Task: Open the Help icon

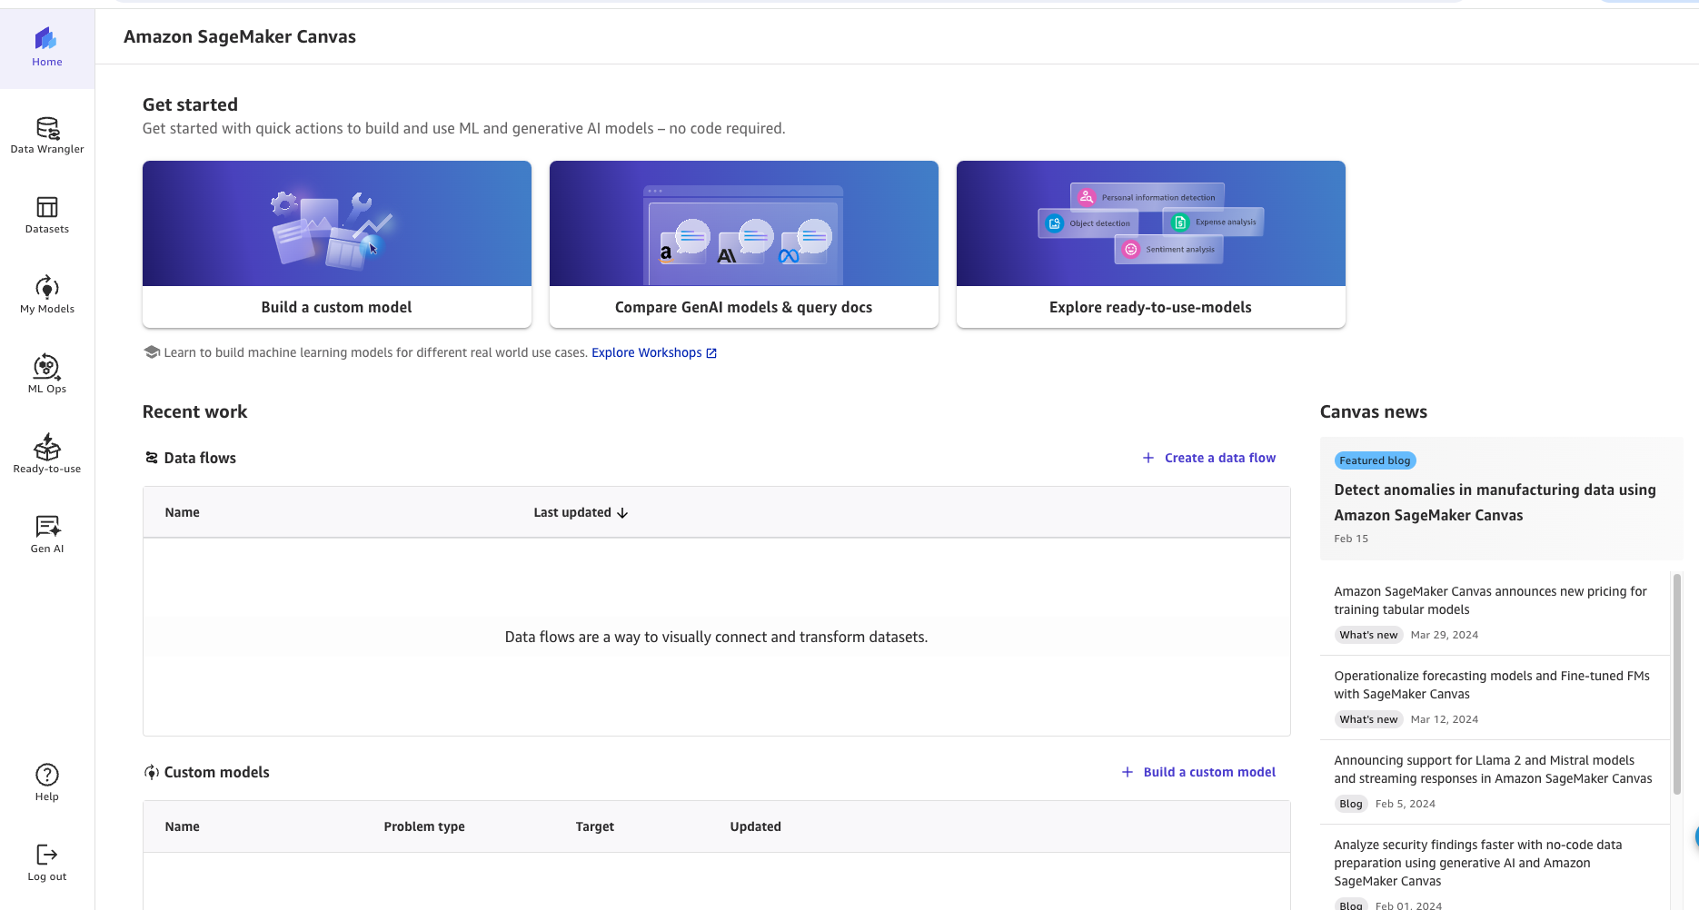Action: tap(47, 783)
